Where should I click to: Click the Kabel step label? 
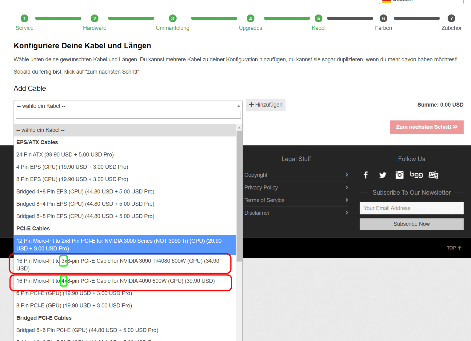tap(318, 28)
